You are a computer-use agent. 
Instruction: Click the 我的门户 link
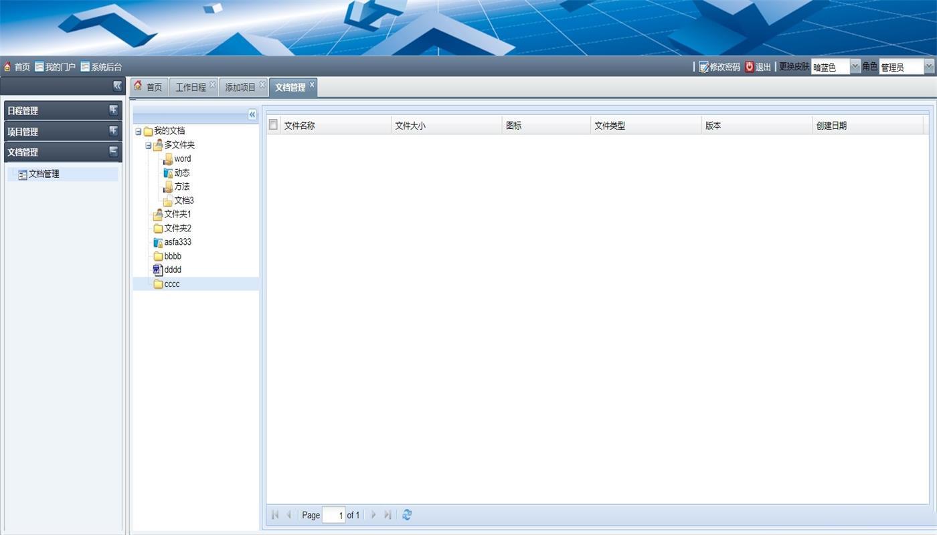[61, 67]
